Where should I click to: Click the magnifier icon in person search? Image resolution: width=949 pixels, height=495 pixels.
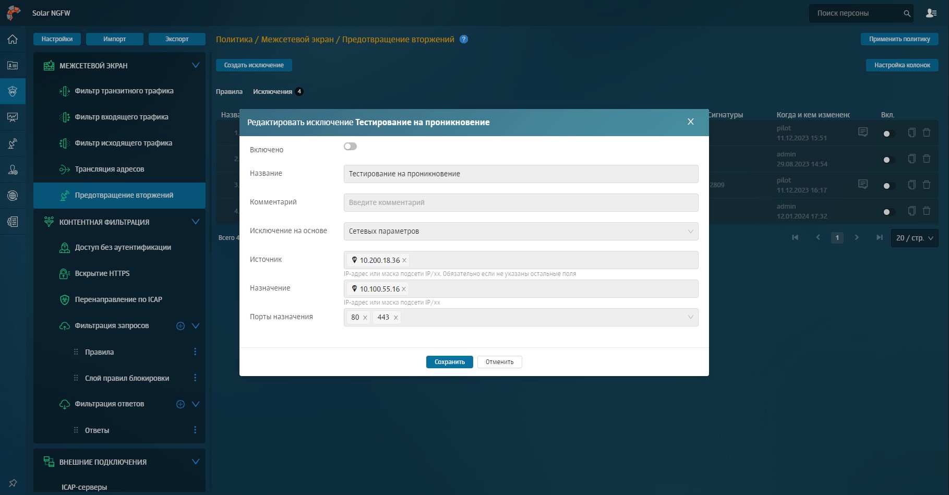click(907, 14)
